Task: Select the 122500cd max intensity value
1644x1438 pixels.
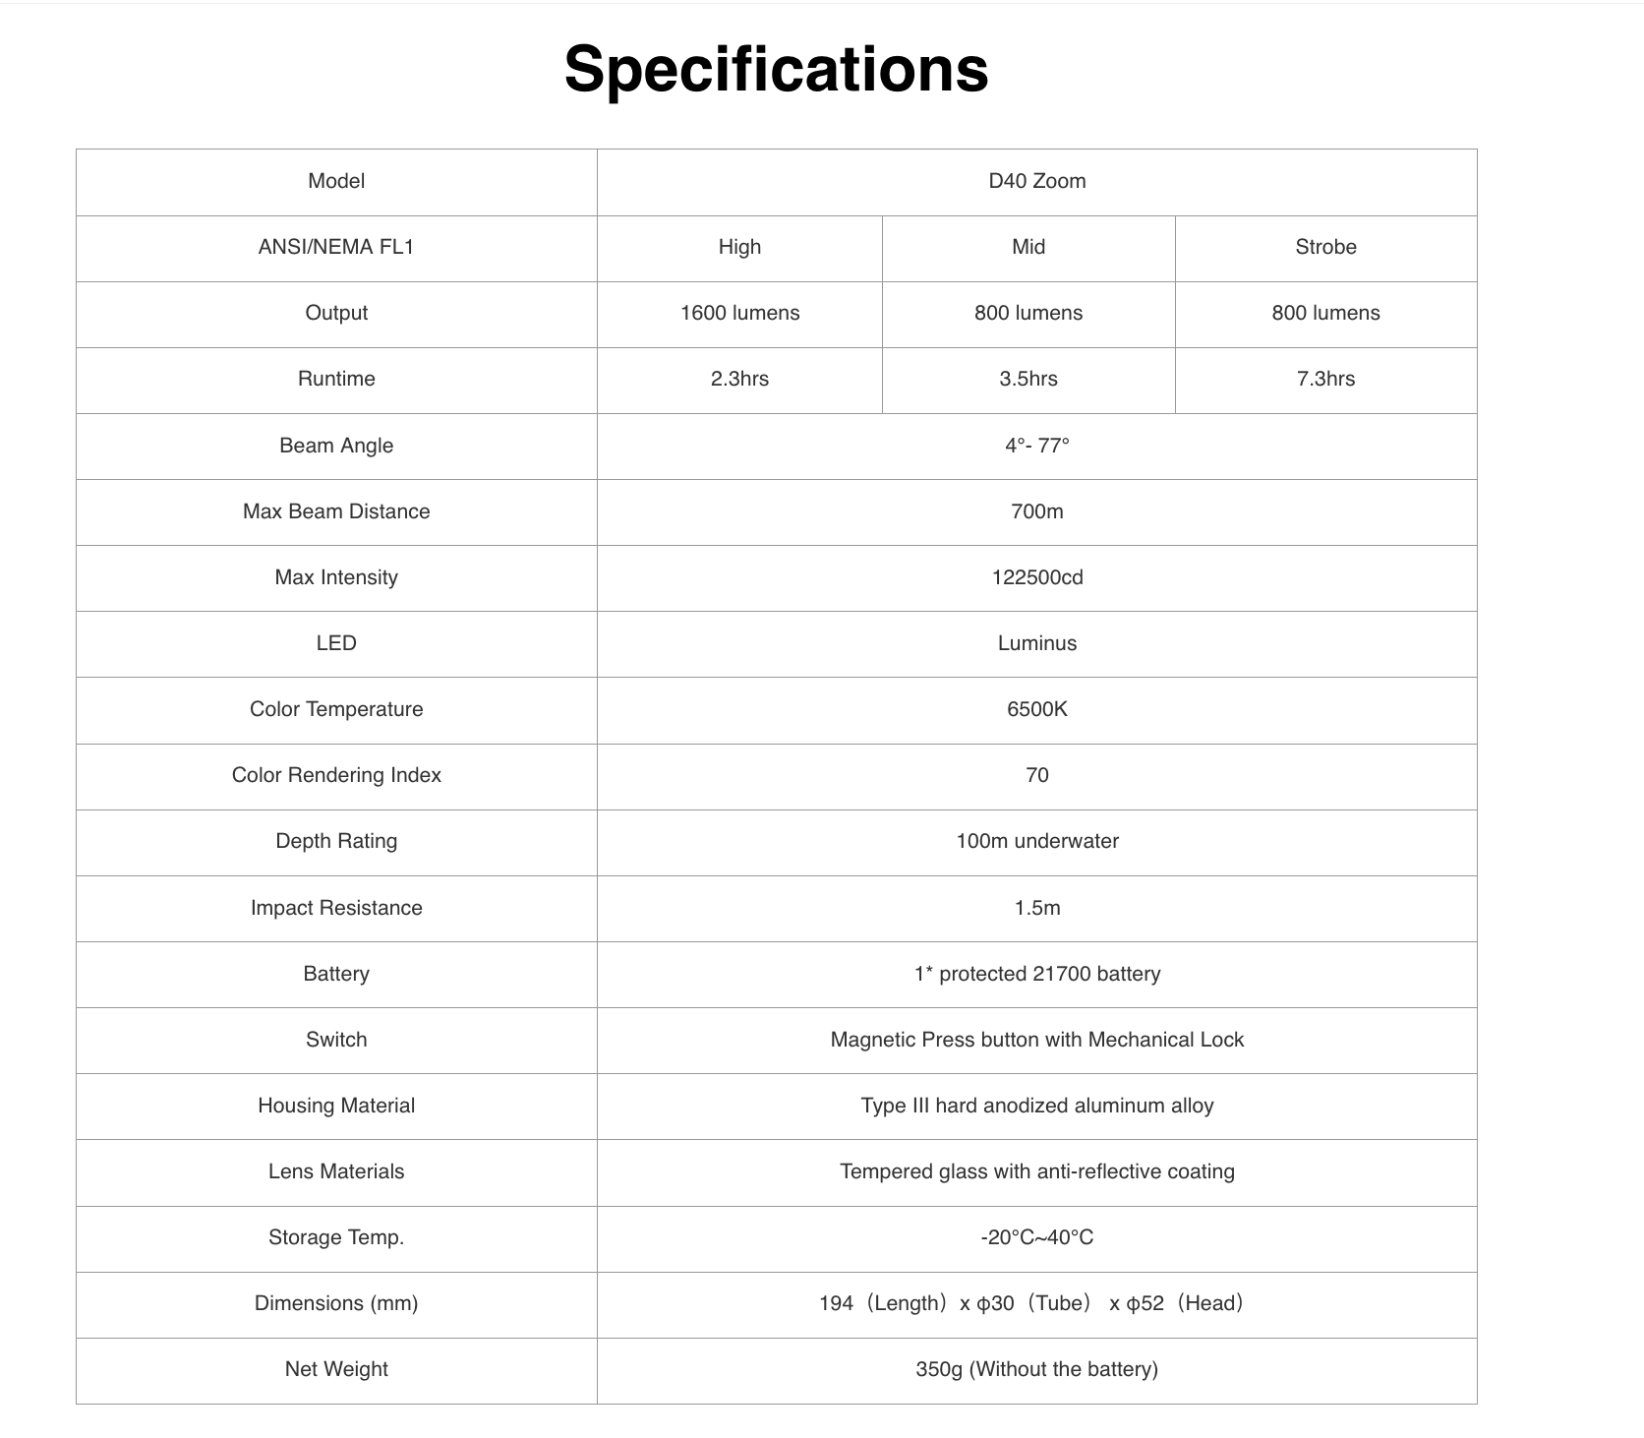Action: pyautogui.click(x=1036, y=577)
